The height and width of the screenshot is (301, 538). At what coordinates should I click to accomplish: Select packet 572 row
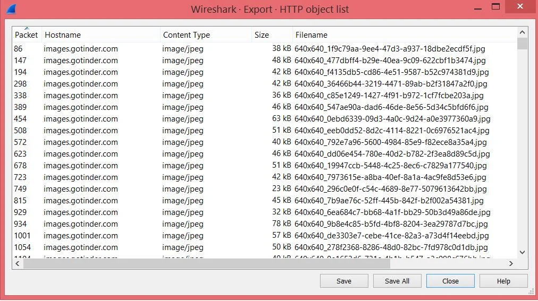pos(264,142)
